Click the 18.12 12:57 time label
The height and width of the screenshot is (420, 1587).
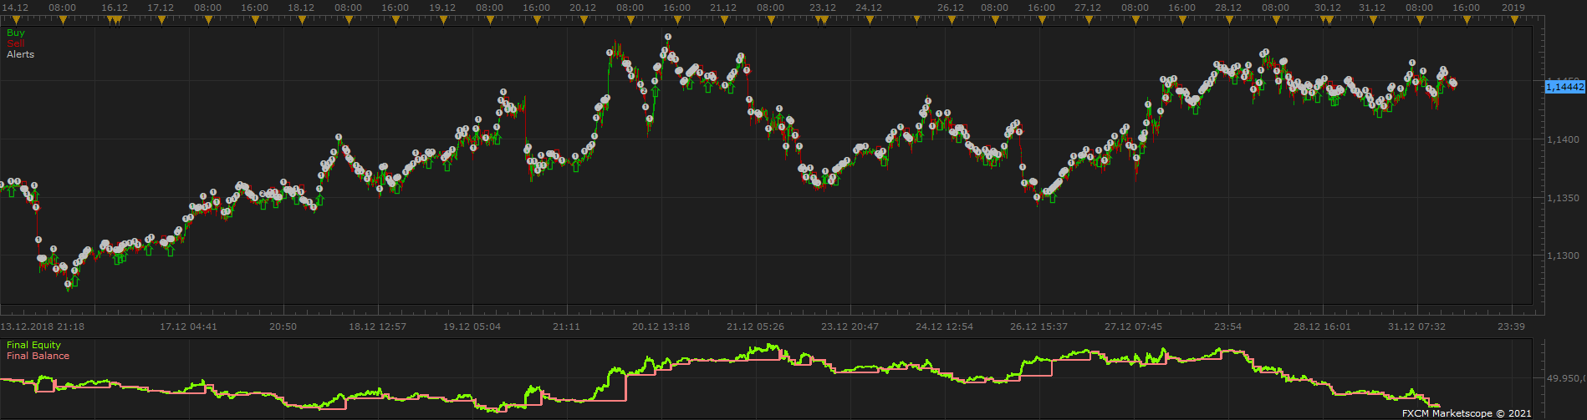coord(378,326)
